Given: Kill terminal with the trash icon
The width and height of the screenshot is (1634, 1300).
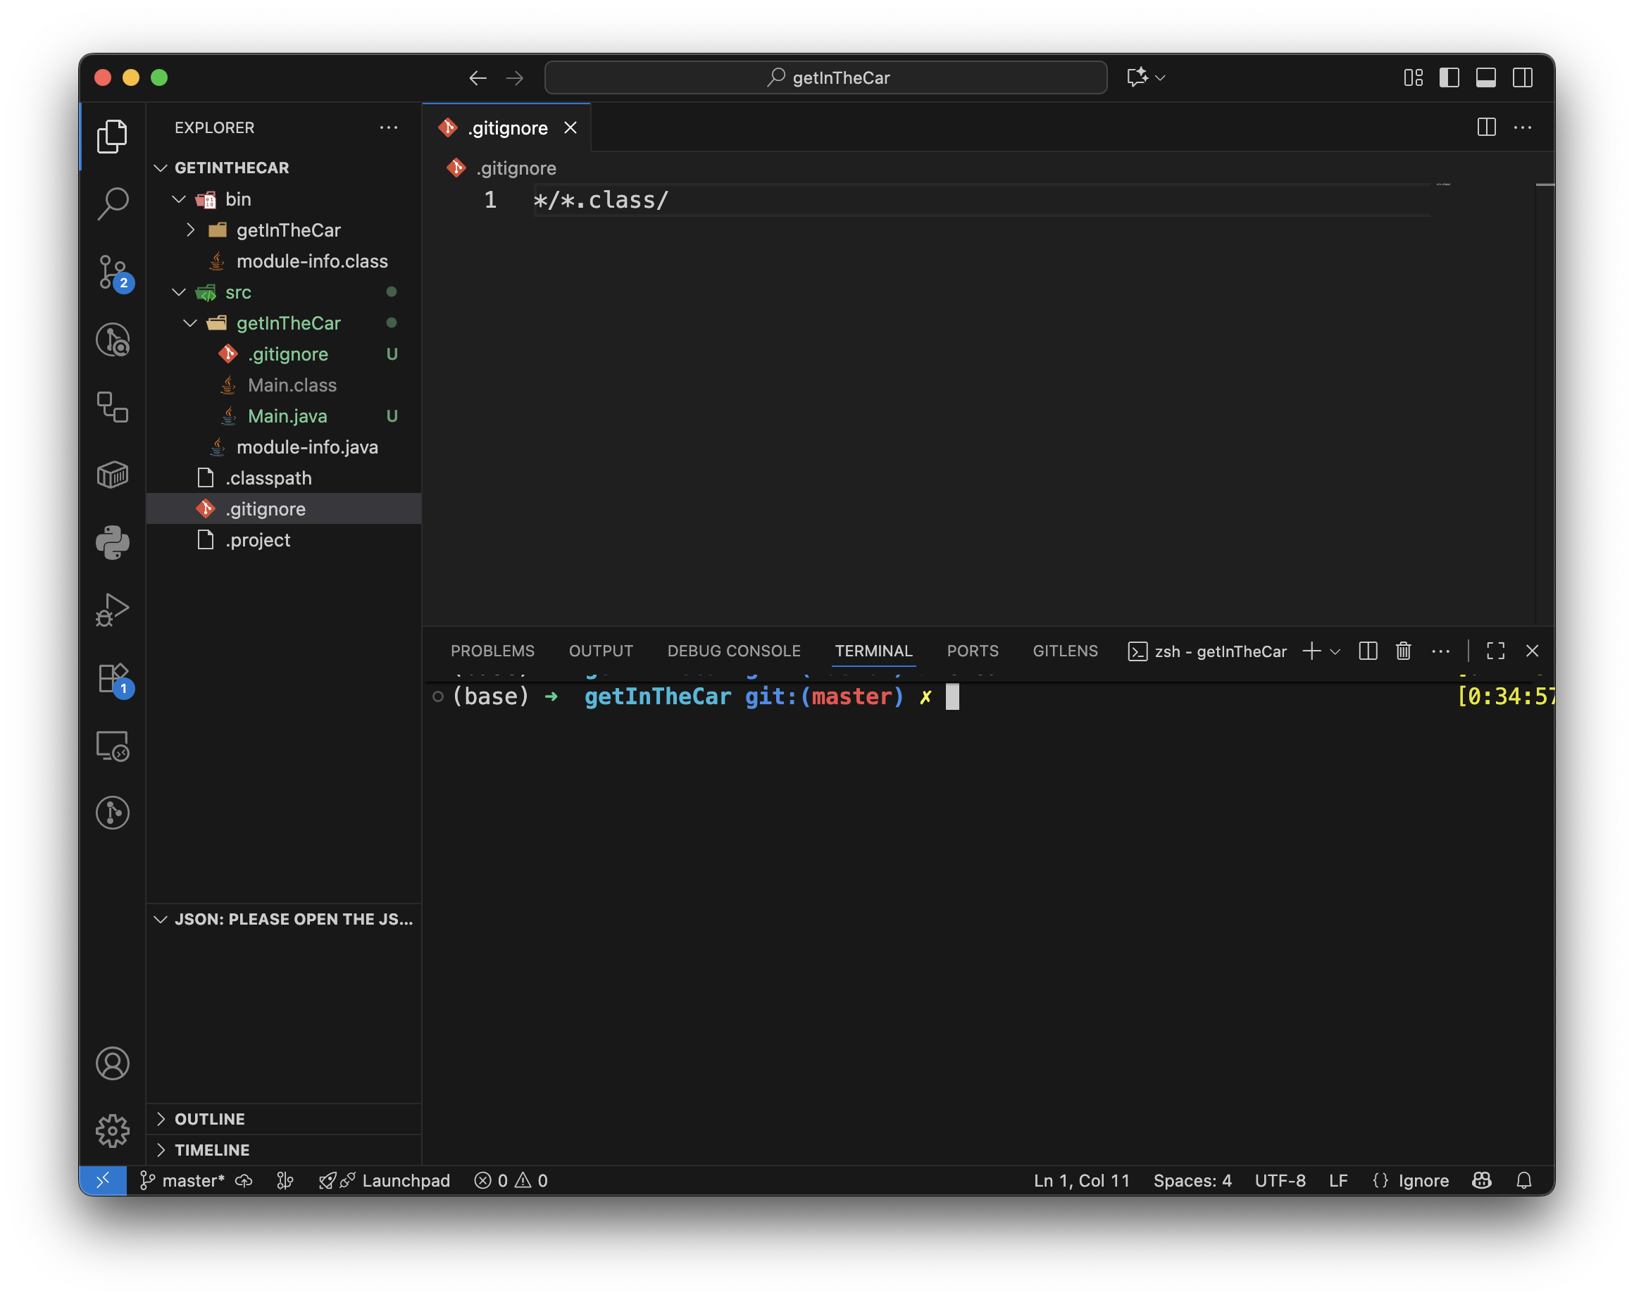Looking at the screenshot, I should click(1403, 651).
